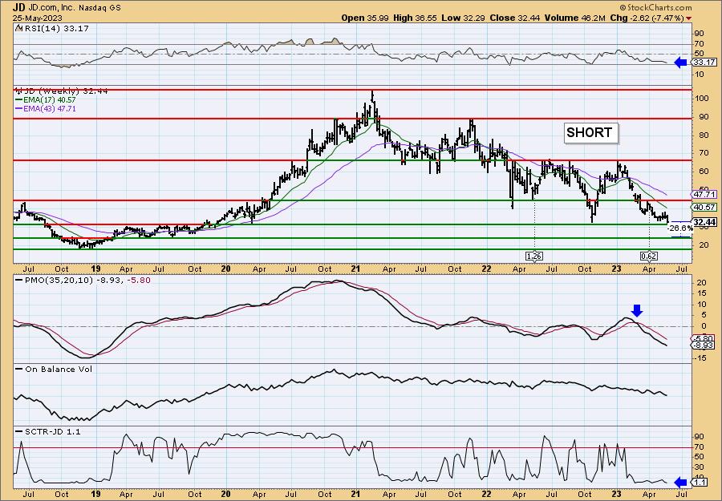Click the 1.1 value tag on SCTR axis
The height and width of the screenshot is (501, 722).
pyautogui.click(x=700, y=482)
